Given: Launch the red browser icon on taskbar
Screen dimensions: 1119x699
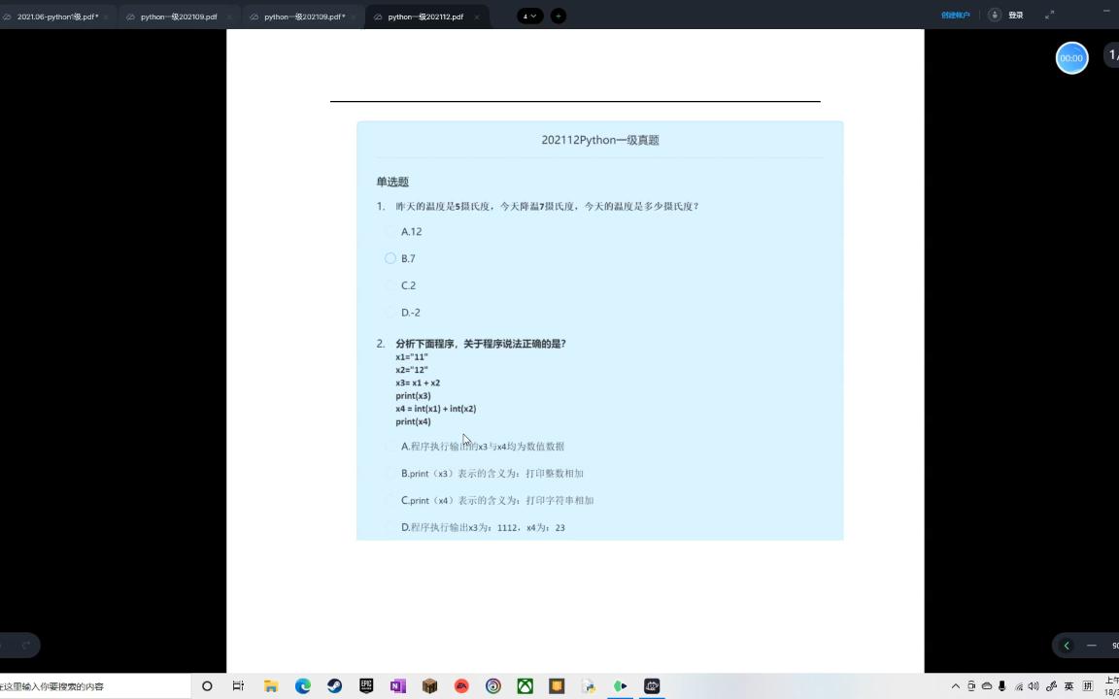Looking at the screenshot, I should 461,686.
